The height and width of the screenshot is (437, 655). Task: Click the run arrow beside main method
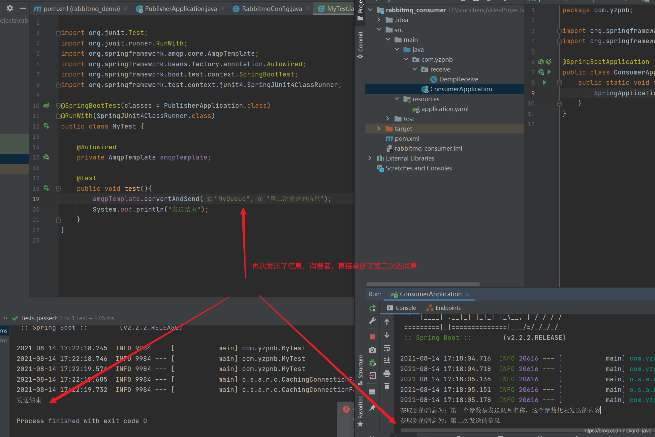(545, 82)
